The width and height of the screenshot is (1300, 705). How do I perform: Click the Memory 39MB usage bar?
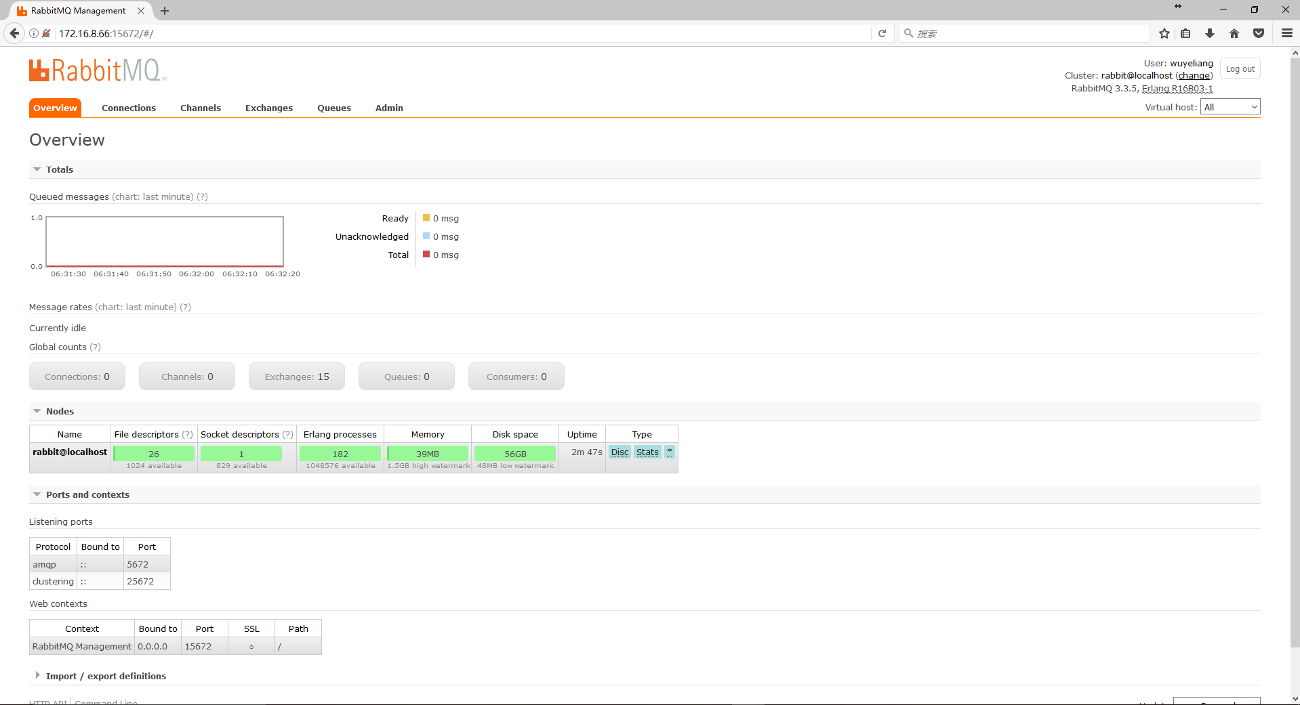(x=428, y=453)
